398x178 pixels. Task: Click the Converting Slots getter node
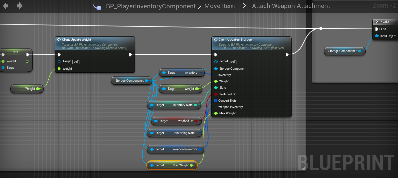[x=175, y=133]
